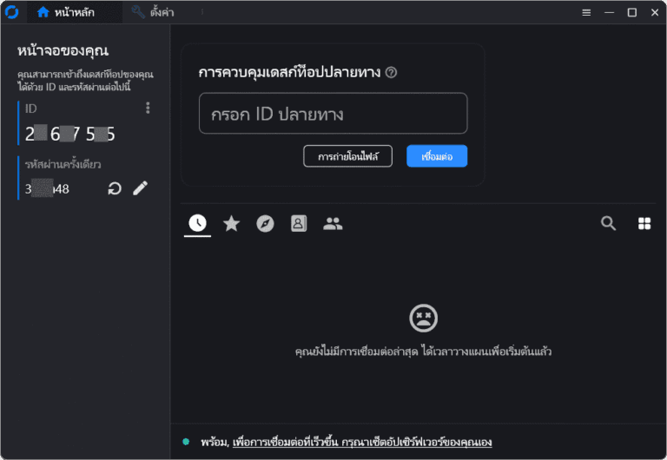This screenshot has height=460, width=667.
Task: Refresh the one-time password
Action: (115, 188)
